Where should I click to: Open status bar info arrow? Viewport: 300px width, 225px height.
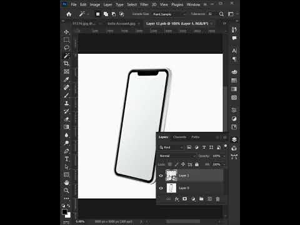(x=141, y=222)
